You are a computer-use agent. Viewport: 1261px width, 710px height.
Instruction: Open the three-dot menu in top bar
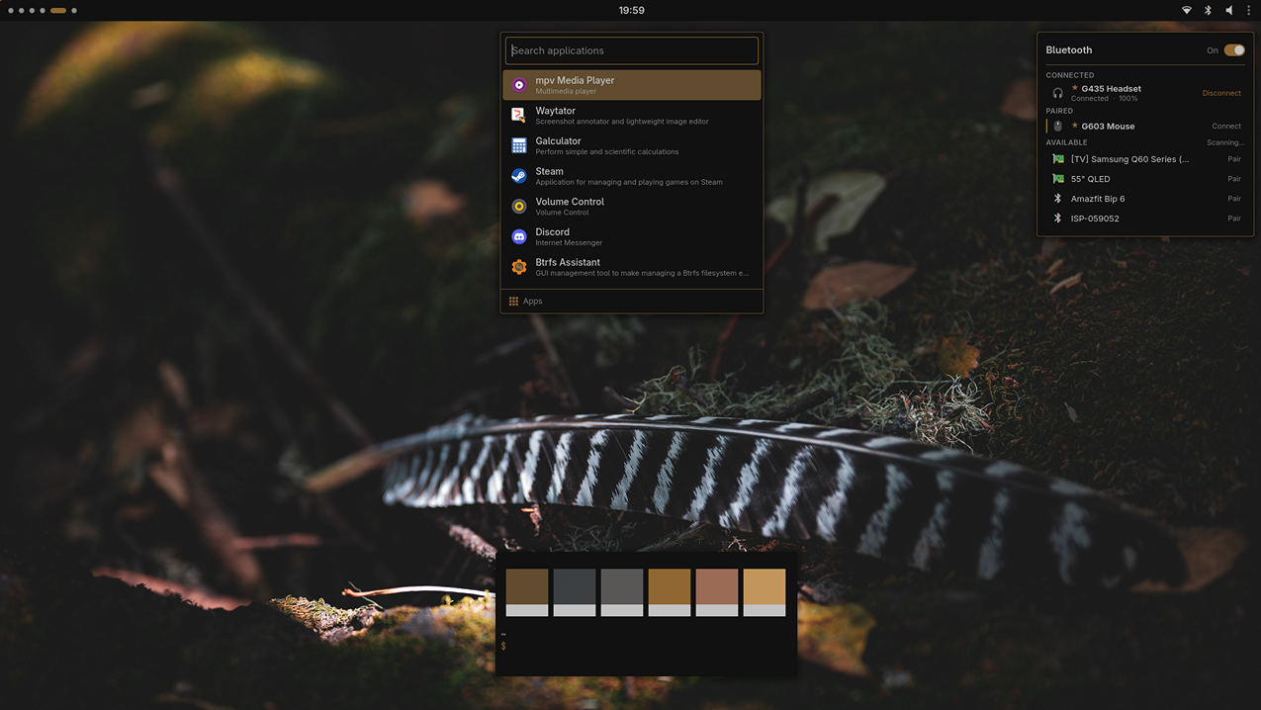pos(1249,10)
